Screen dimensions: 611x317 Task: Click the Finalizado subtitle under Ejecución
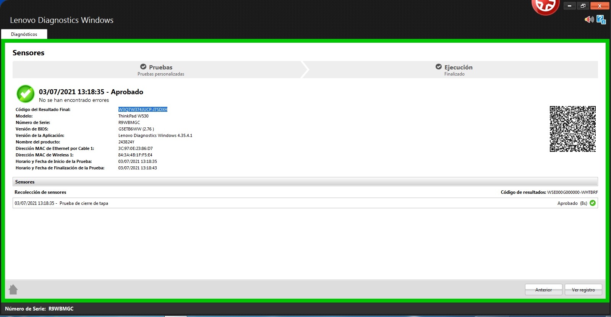(454, 74)
